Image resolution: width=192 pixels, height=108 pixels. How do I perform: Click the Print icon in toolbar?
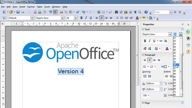[x=40, y=12]
